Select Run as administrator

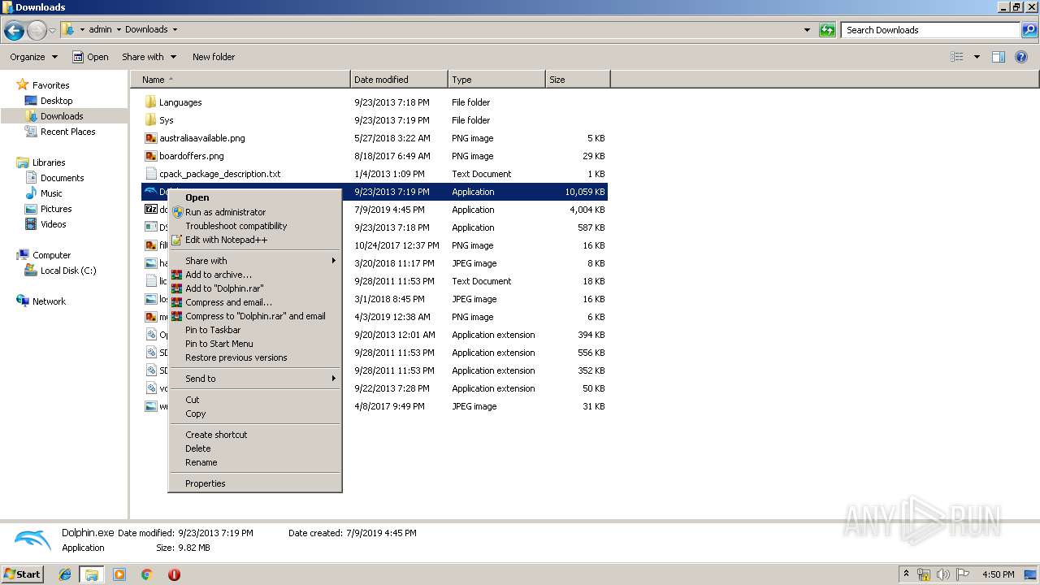(254, 212)
